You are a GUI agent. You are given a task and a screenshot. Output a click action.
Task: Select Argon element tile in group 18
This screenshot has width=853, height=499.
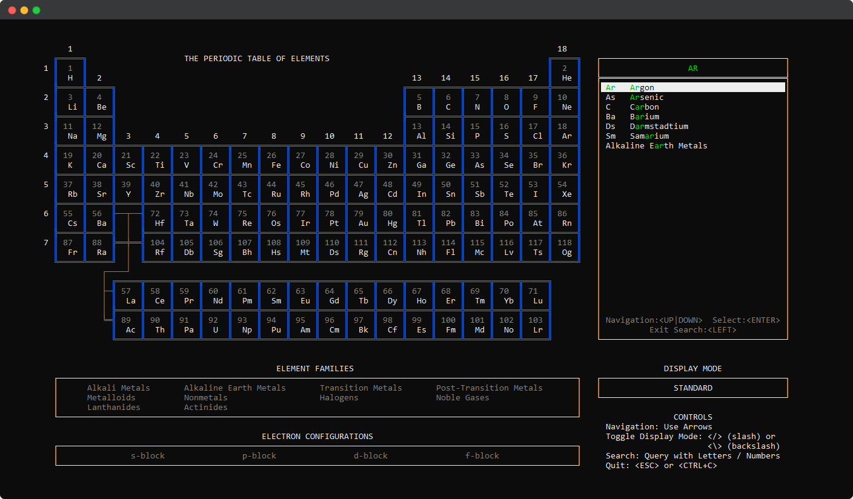(x=565, y=131)
